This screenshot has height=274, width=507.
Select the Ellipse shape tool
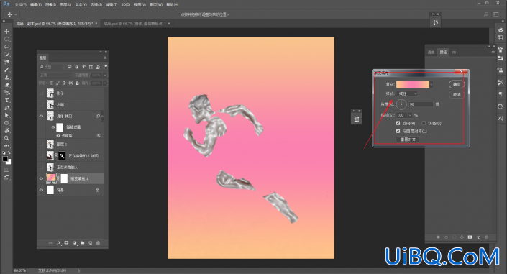(x=6, y=123)
